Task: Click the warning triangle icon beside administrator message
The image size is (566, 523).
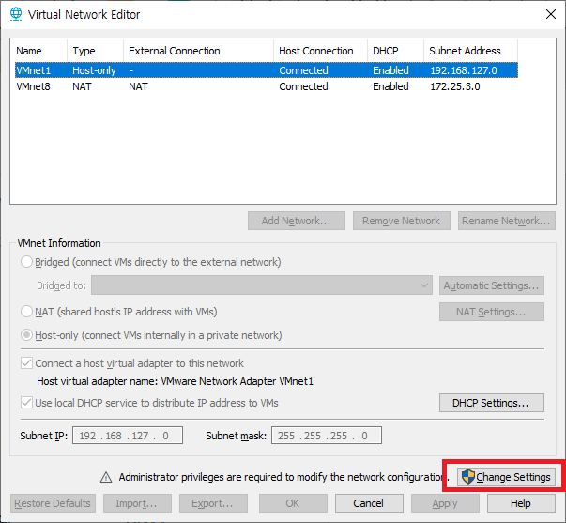Action: click(106, 477)
